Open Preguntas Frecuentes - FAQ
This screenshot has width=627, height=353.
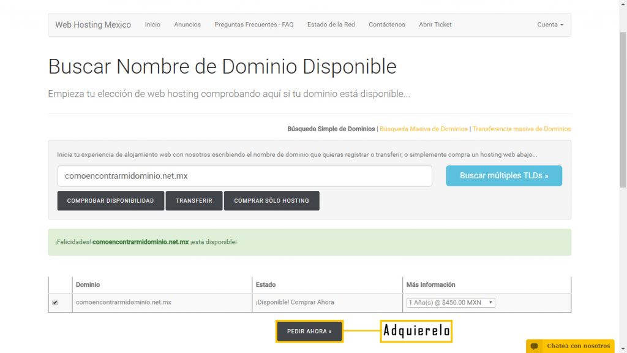[253, 25]
